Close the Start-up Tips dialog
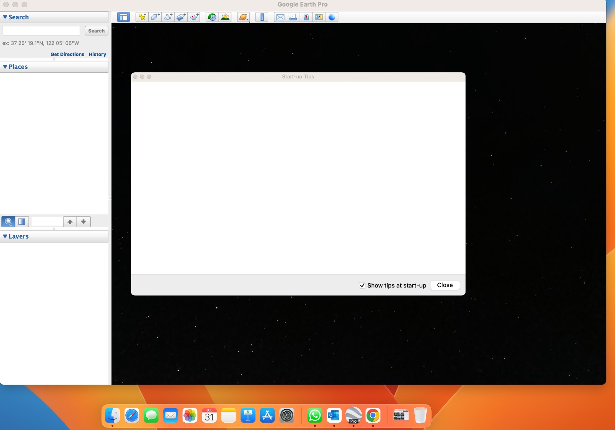This screenshot has height=430, width=615. [445, 285]
